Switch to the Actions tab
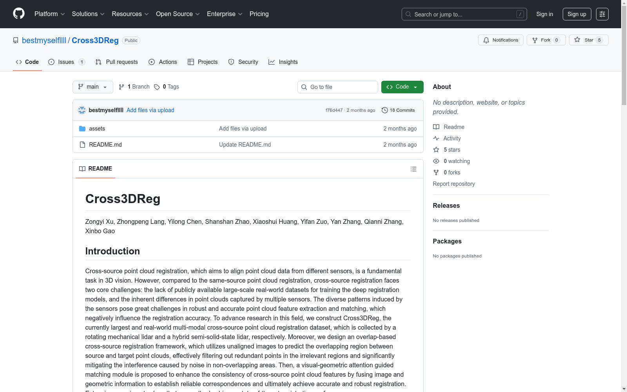This screenshot has width=627, height=392. click(x=163, y=62)
